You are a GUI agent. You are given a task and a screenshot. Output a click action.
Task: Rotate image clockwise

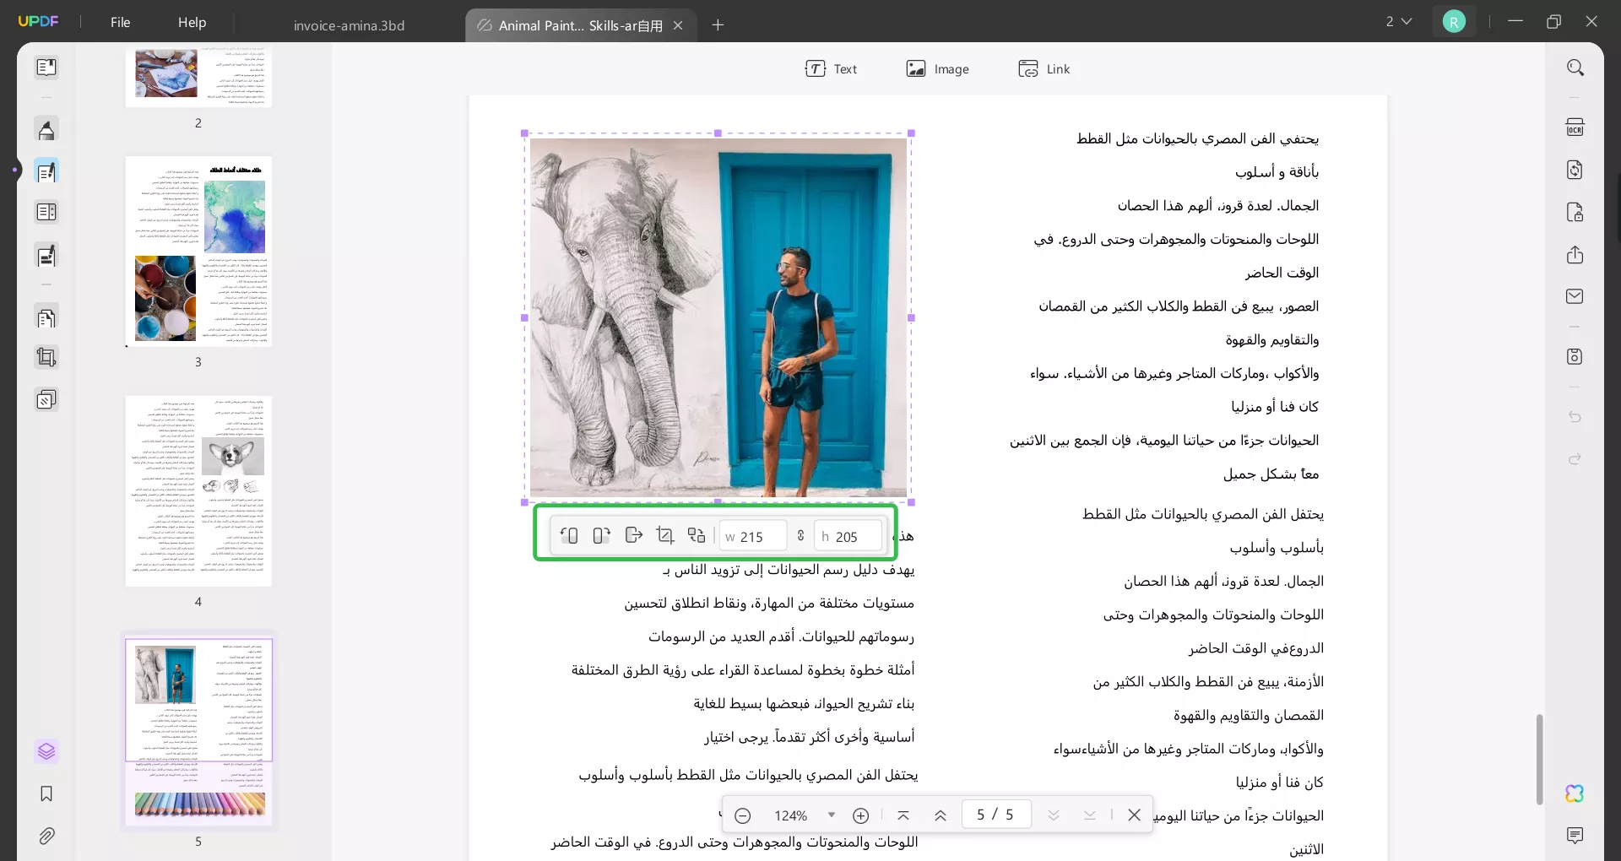(x=601, y=536)
